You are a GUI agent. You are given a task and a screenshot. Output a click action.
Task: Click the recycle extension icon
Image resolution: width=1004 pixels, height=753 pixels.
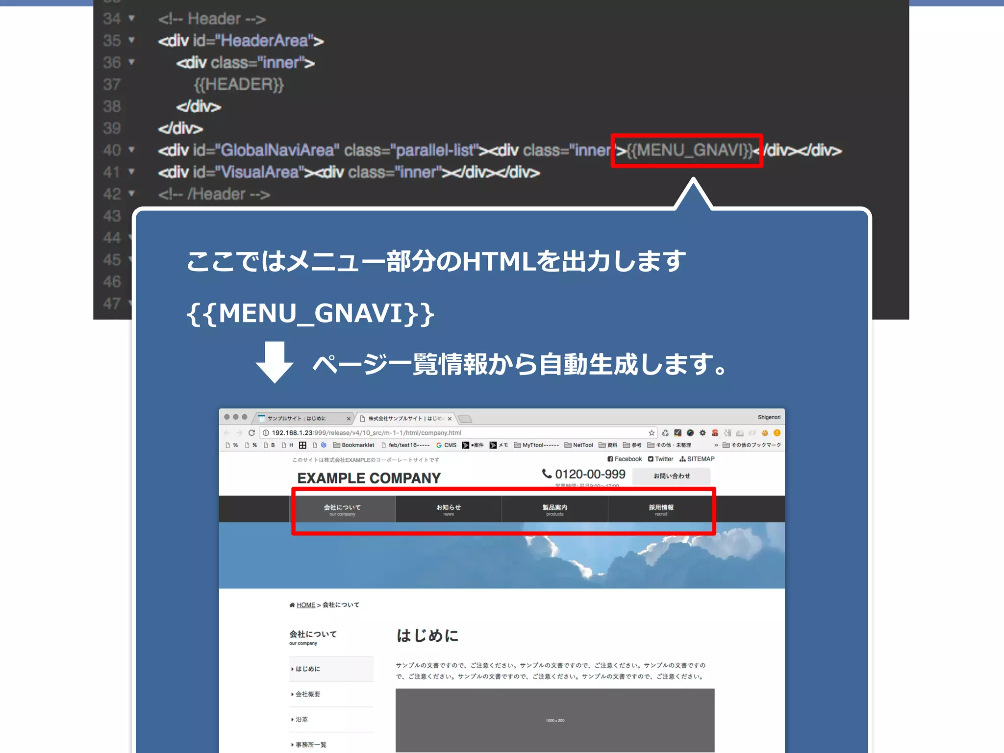coord(665,432)
